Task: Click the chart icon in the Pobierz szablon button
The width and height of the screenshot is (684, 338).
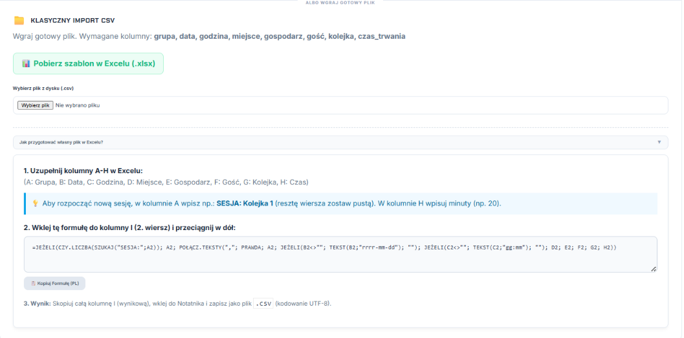Action: pyautogui.click(x=26, y=63)
